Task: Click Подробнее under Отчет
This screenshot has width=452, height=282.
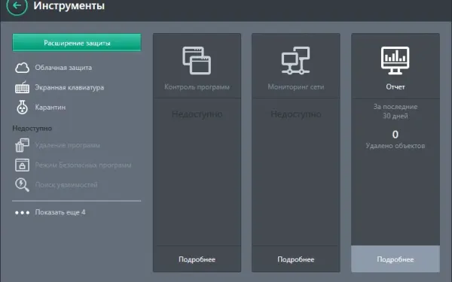Action: click(x=395, y=259)
